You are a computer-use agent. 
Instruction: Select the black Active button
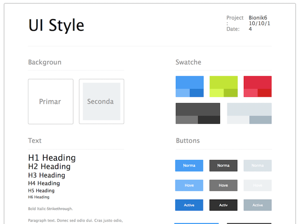point(223,205)
